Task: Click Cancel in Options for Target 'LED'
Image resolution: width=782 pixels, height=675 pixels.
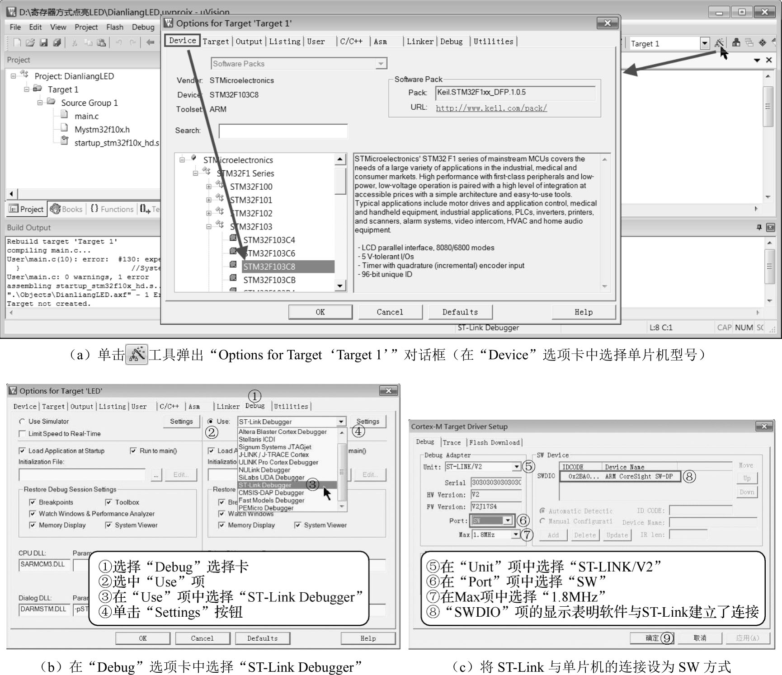Action: click(202, 638)
